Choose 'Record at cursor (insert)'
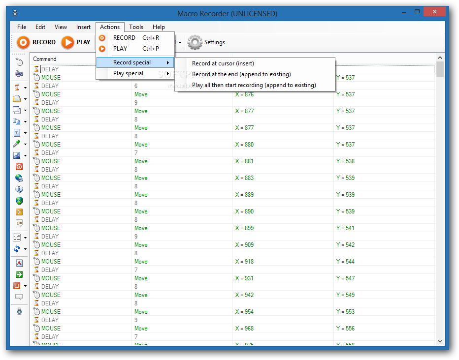The width and height of the screenshot is (459, 360). pyautogui.click(x=255, y=63)
